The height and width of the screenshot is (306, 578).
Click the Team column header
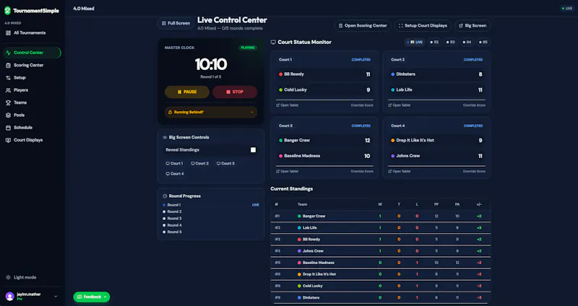coord(302,204)
